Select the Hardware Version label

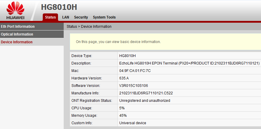pos(87,78)
